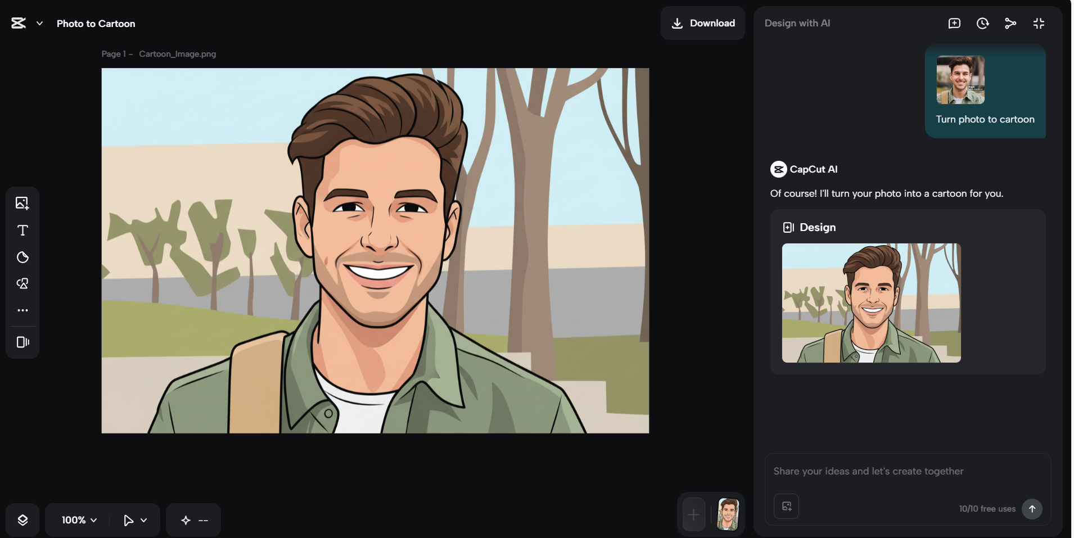Click the Photo to Cartoon project title

(96, 24)
